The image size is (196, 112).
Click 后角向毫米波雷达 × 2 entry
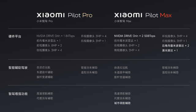coord(175,46)
